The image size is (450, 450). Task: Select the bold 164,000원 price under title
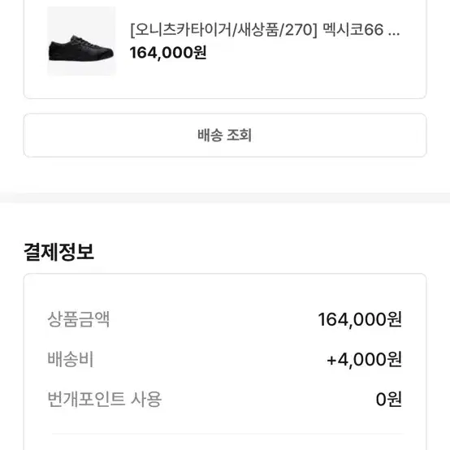click(x=168, y=53)
